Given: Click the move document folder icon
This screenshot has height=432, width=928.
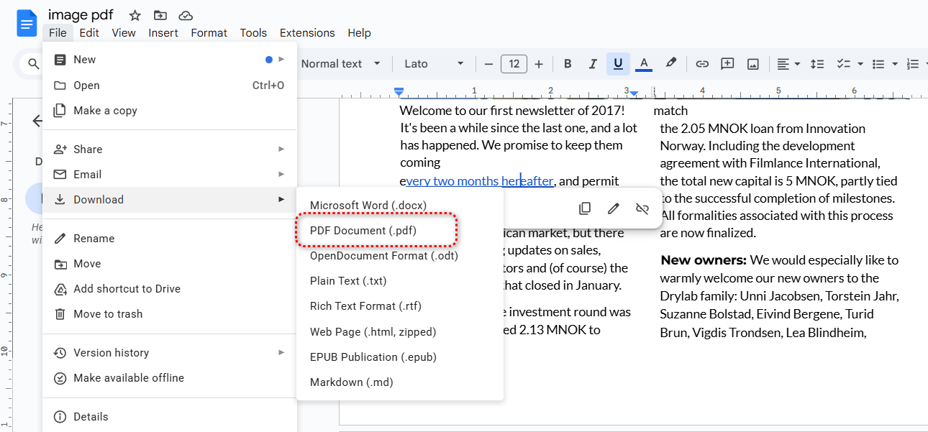Looking at the screenshot, I should point(160,15).
